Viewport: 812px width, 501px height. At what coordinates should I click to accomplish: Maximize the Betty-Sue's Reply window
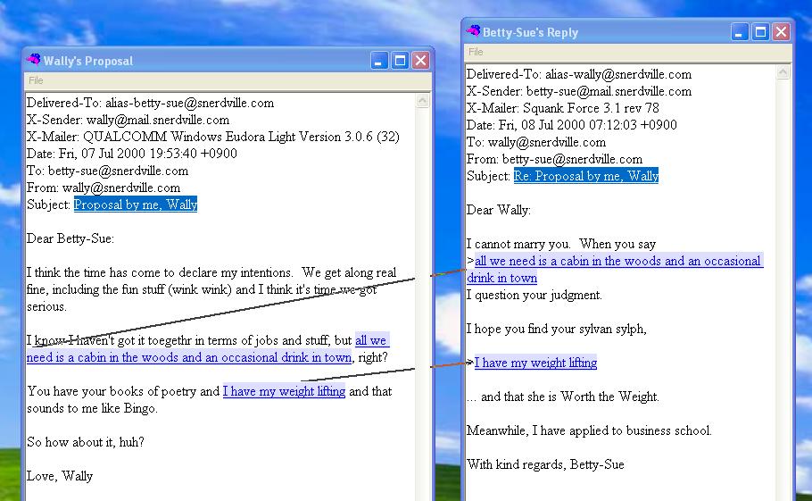click(760, 32)
